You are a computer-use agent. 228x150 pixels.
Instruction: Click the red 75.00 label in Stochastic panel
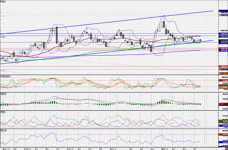pos(223,80)
